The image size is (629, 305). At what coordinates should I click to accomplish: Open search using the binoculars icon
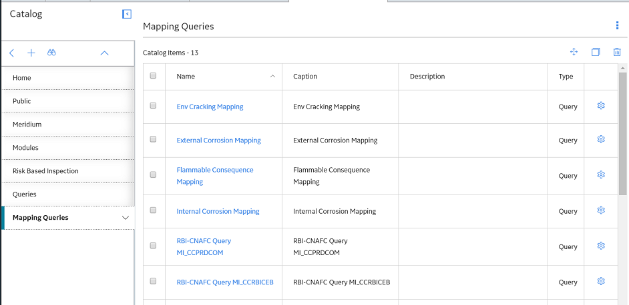[x=51, y=53]
